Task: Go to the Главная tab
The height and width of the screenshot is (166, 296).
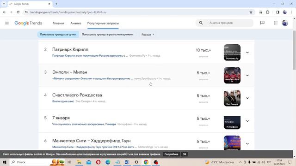Action: [59, 23]
